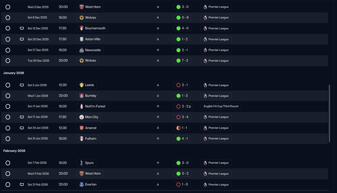
Task: Select the radio circle for the Burnley fixture
Action: pos(8,96)
